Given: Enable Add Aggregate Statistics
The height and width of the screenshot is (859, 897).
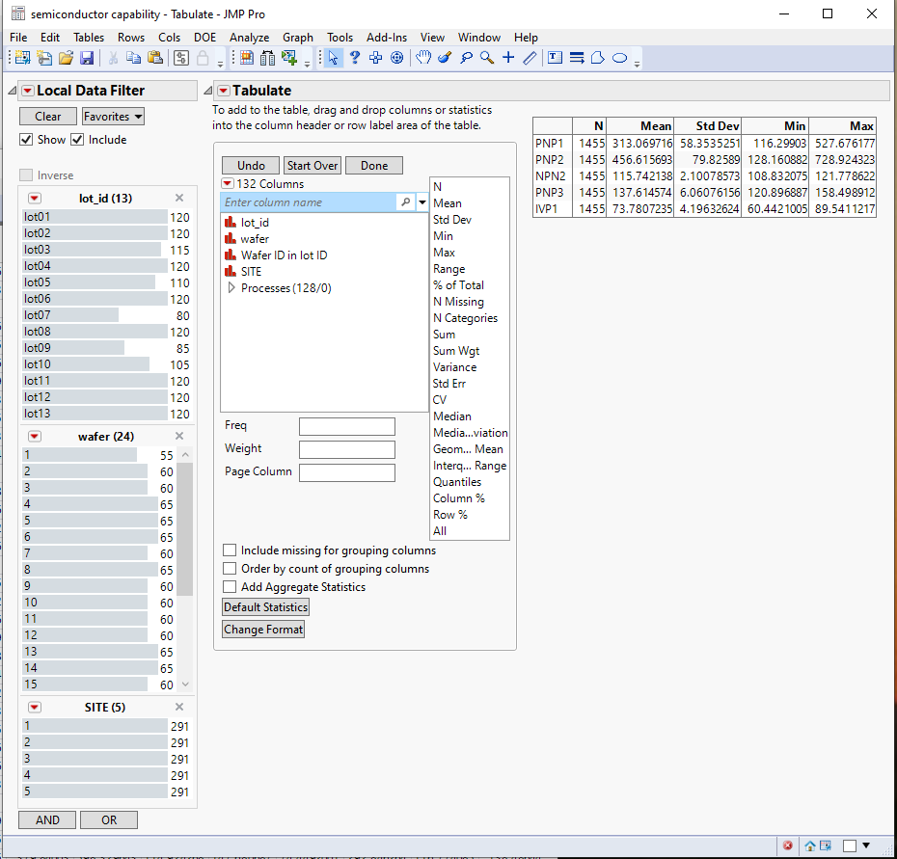Looking at the screenshot, I should 229,586.
